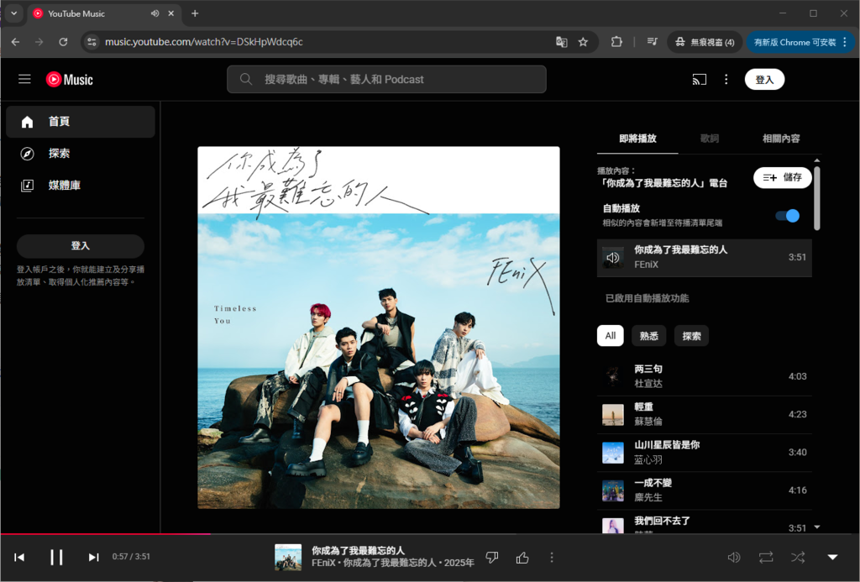Toggle the 自動播放 autoplay switch
The width and height of the screenshot is (860, 582).
point(787,216)
